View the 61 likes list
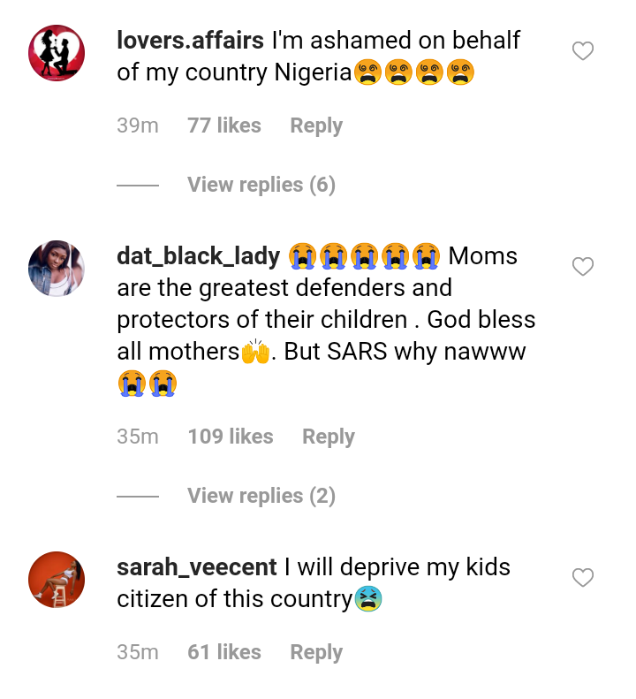 (x=224, y=652)
